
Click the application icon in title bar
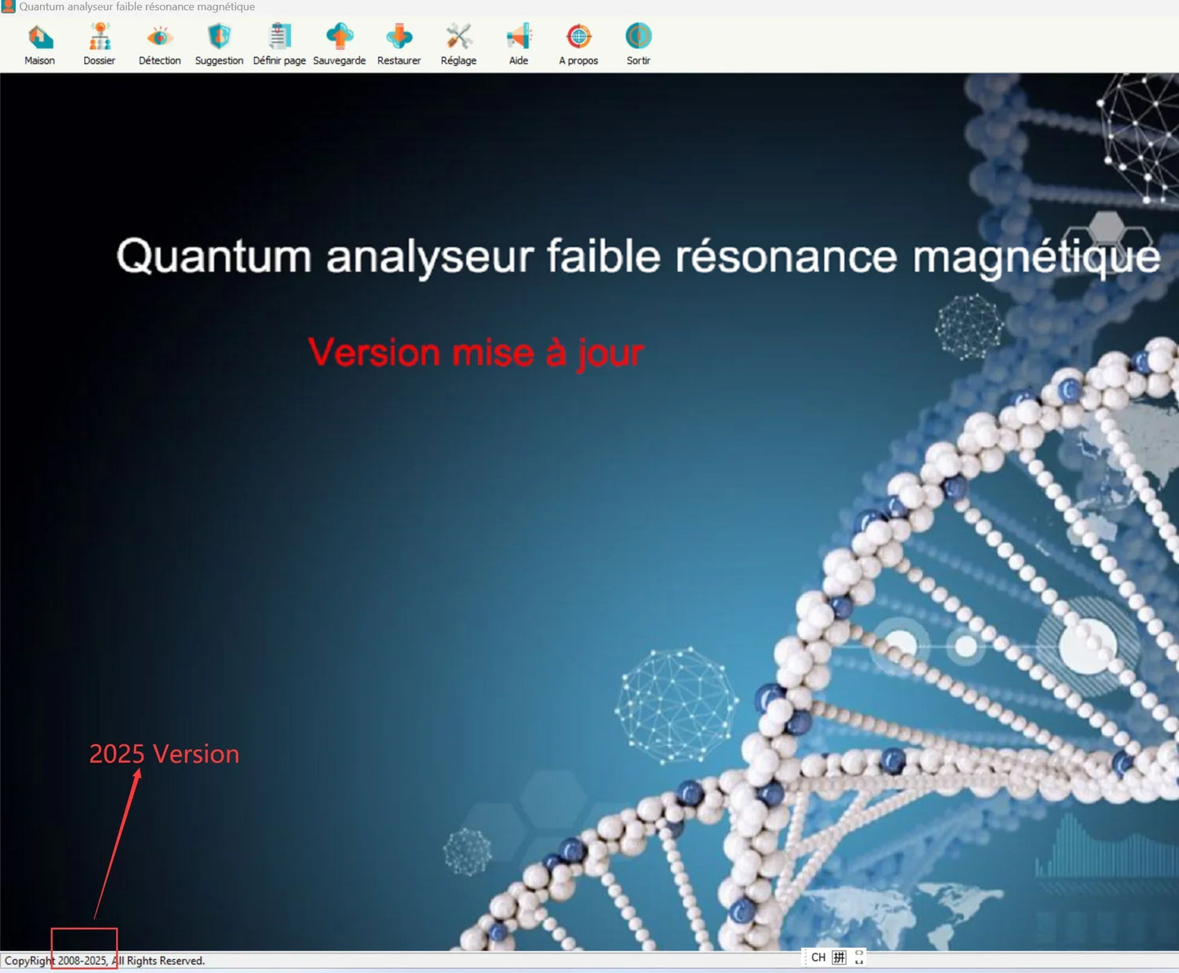[8, 7]
